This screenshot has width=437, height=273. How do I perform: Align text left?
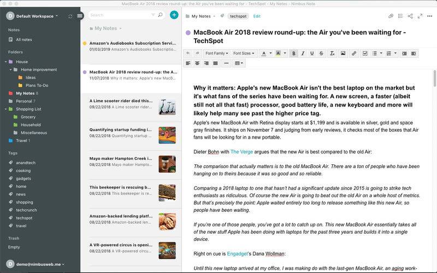188,63
